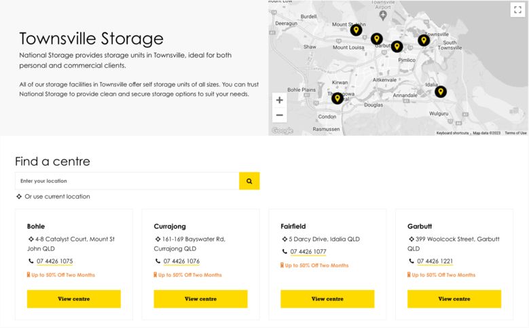Call Fairfield number 07 4426 1077

point(308,252)
